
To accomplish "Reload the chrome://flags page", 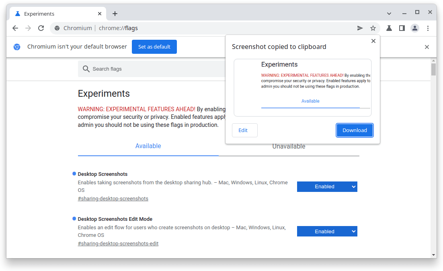I will coord(41,28).
